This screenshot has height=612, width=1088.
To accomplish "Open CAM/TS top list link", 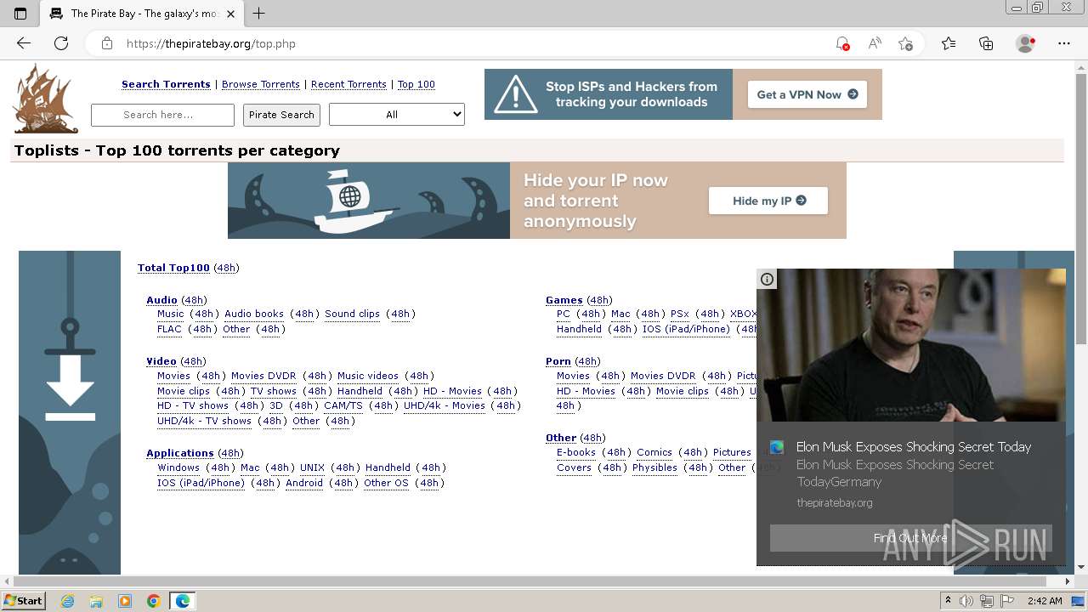I will [x=343, y=405].
